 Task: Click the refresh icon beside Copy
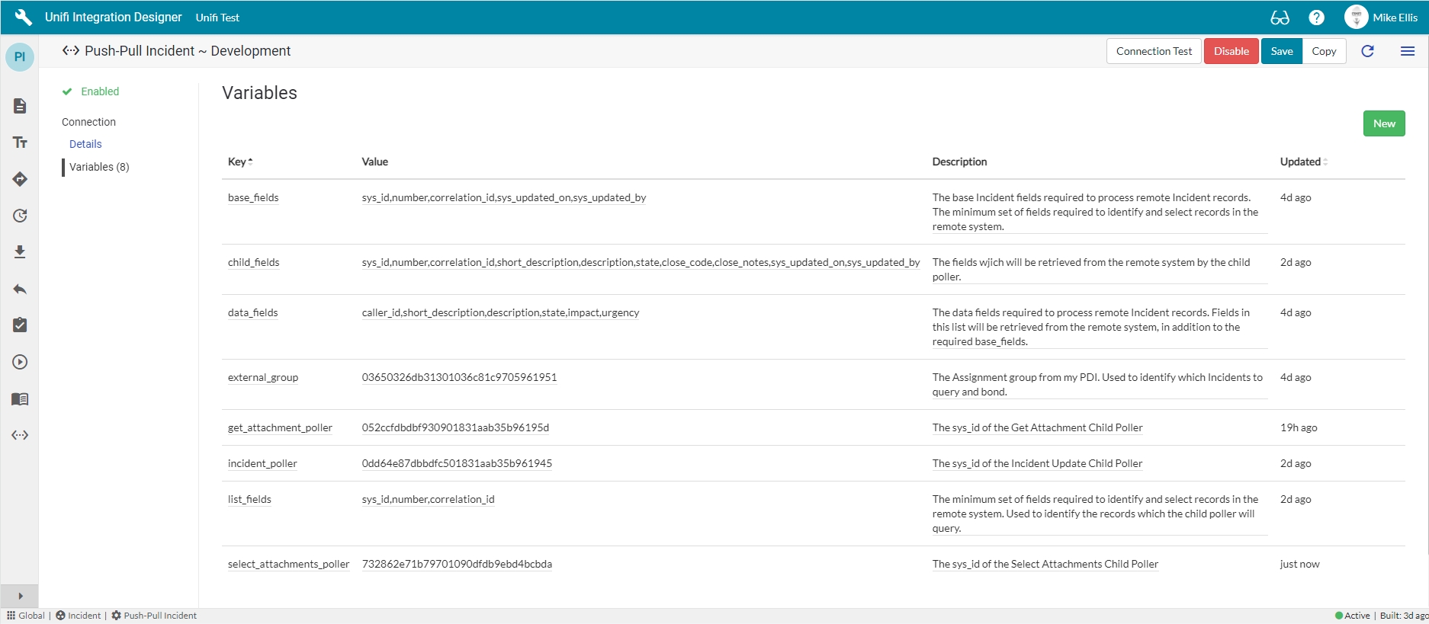point(1367,51)
